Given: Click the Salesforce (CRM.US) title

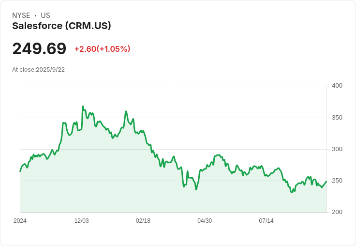Looking at the screenshot, I should tap(61, 26).
